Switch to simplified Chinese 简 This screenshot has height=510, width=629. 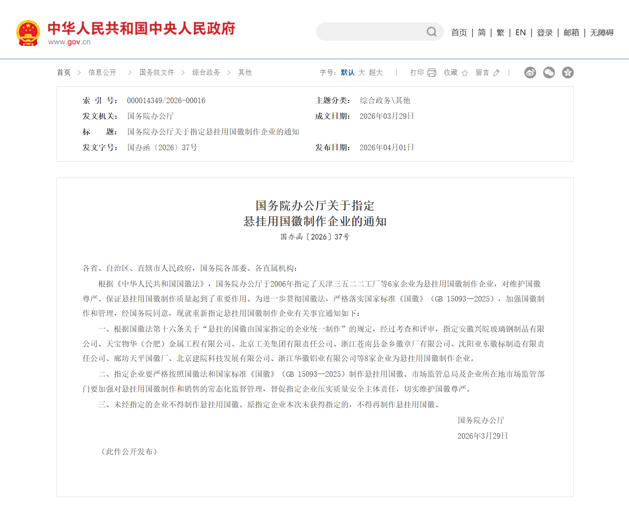coord(482,33)
